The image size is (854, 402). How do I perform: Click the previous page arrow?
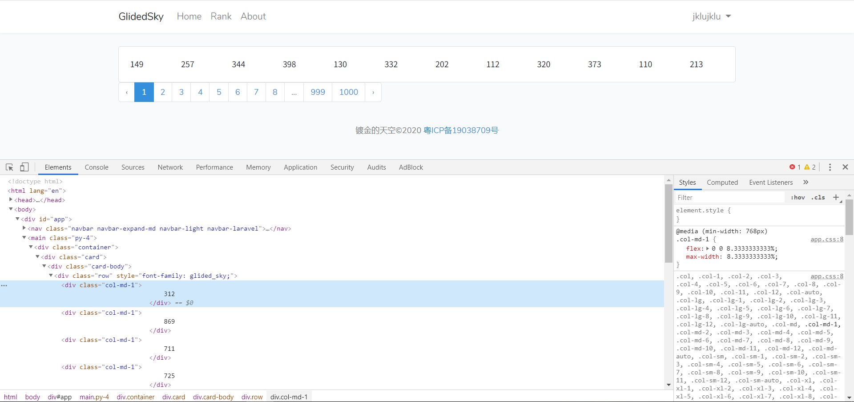coord(127,92)
